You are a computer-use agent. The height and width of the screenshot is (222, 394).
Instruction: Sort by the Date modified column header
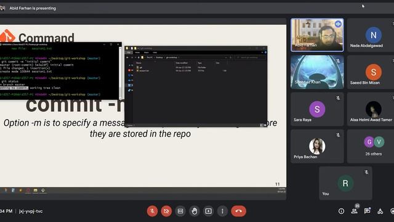(182, 63)
